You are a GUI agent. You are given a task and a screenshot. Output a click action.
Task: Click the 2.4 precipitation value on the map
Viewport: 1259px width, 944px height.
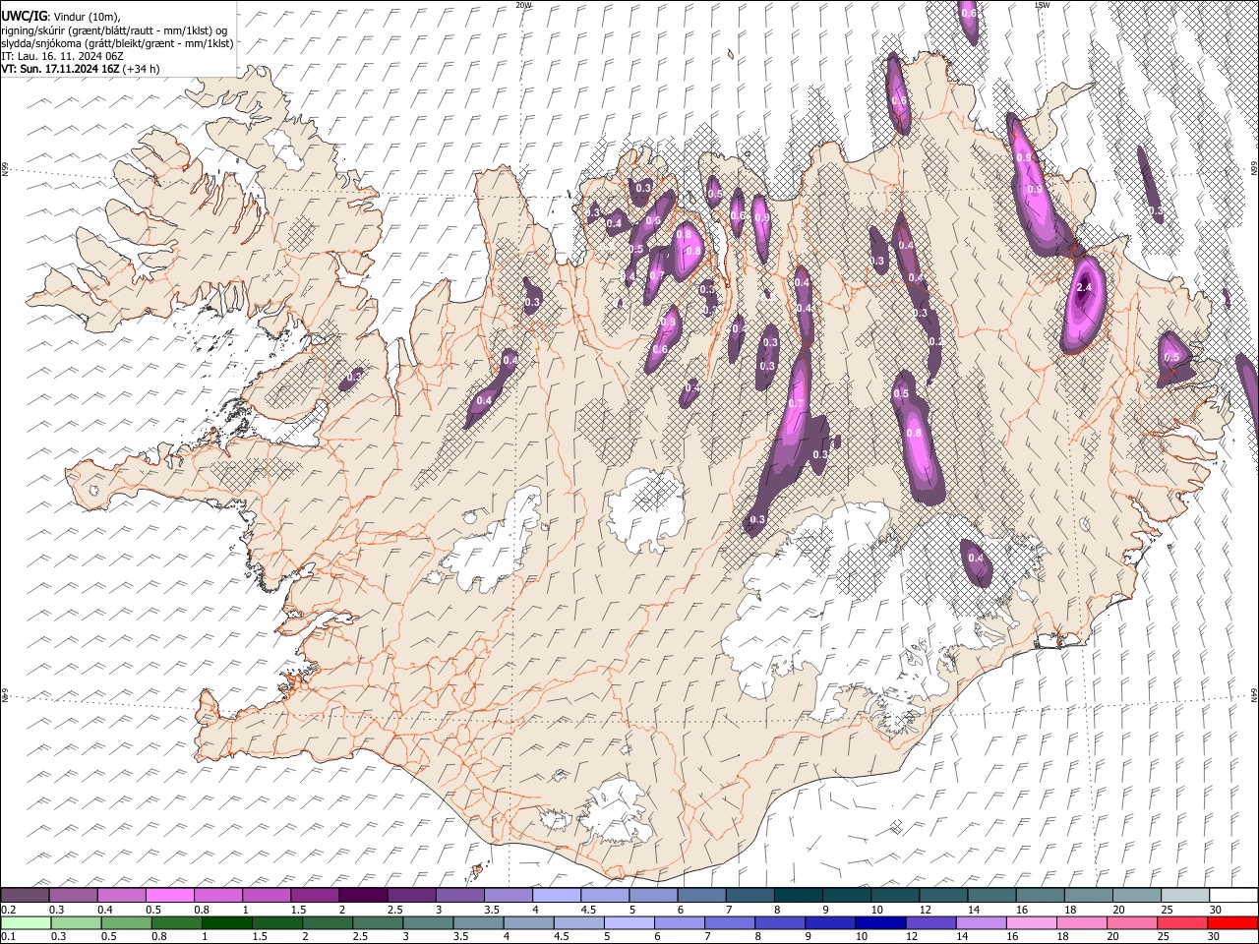point(1085,287)
